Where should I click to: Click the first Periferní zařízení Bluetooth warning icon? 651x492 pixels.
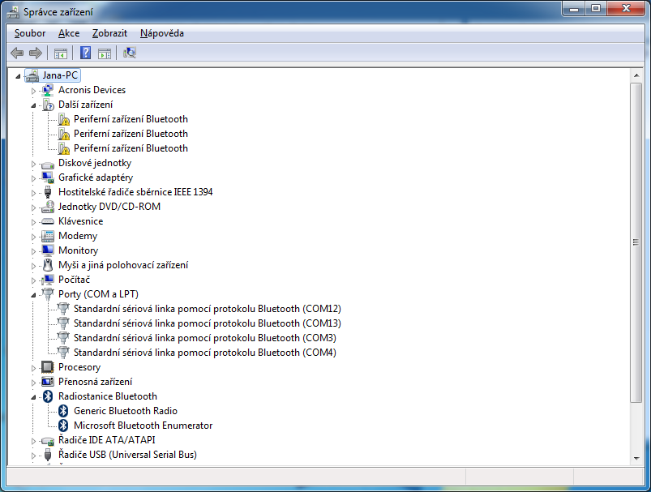tap(63, 120)
